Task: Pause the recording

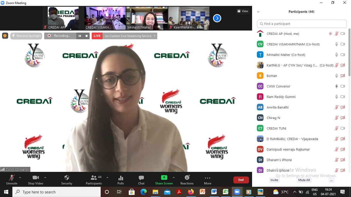Action: coord(80,36)
